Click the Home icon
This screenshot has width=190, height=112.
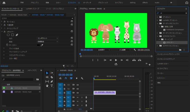[x=4, y=3]
